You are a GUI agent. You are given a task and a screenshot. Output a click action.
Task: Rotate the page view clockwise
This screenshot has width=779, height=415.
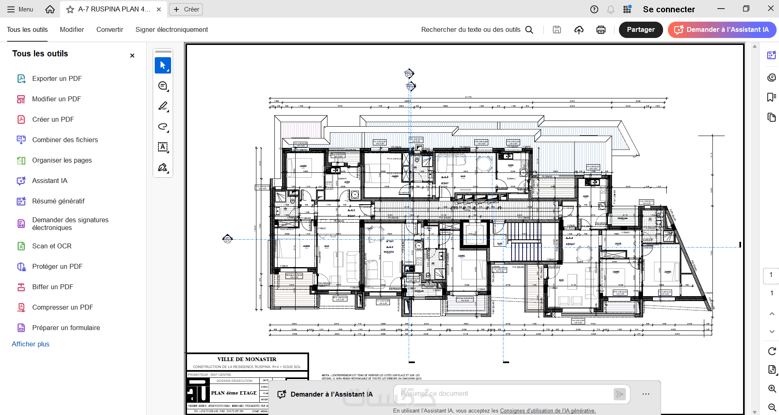(x=772, y=351)
